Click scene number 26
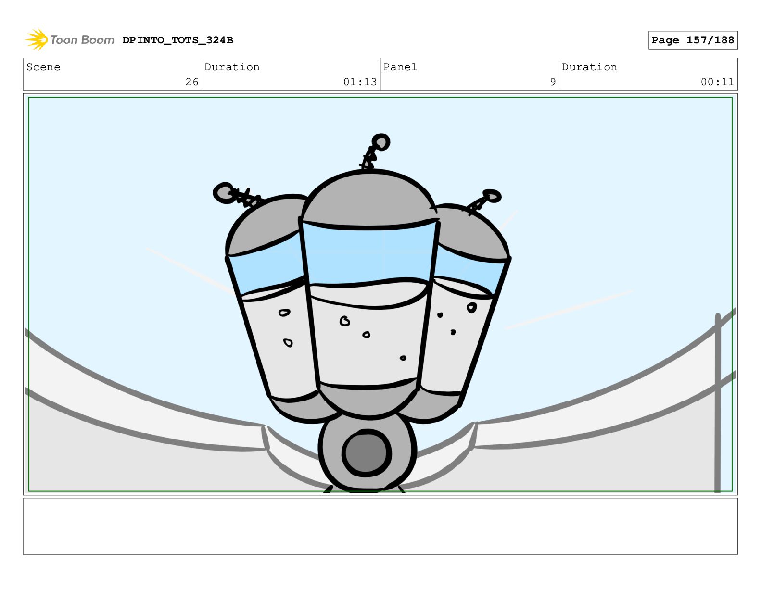761x589 pixels. [192, 82]
